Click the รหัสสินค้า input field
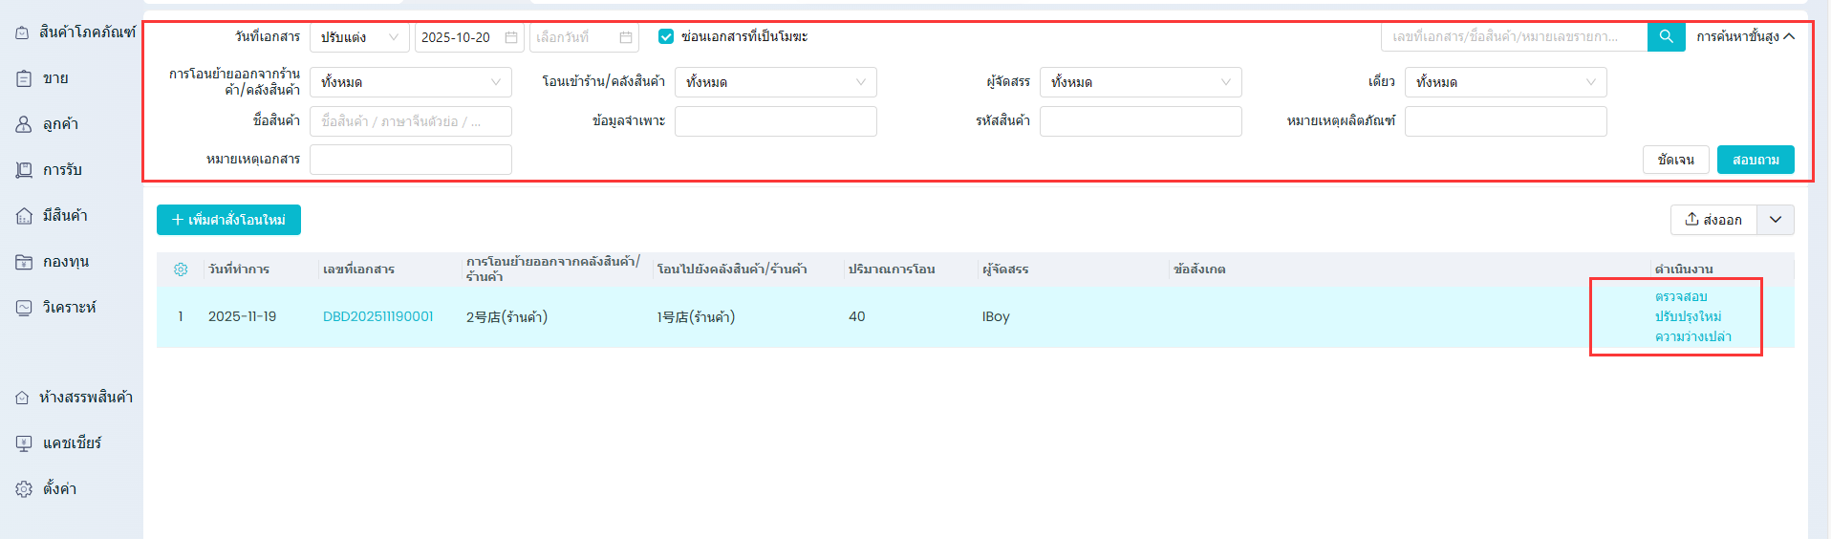Image resolution: width=1831 pixels, height=539 pixels. pyautogui.click(x=1140, y=121)
